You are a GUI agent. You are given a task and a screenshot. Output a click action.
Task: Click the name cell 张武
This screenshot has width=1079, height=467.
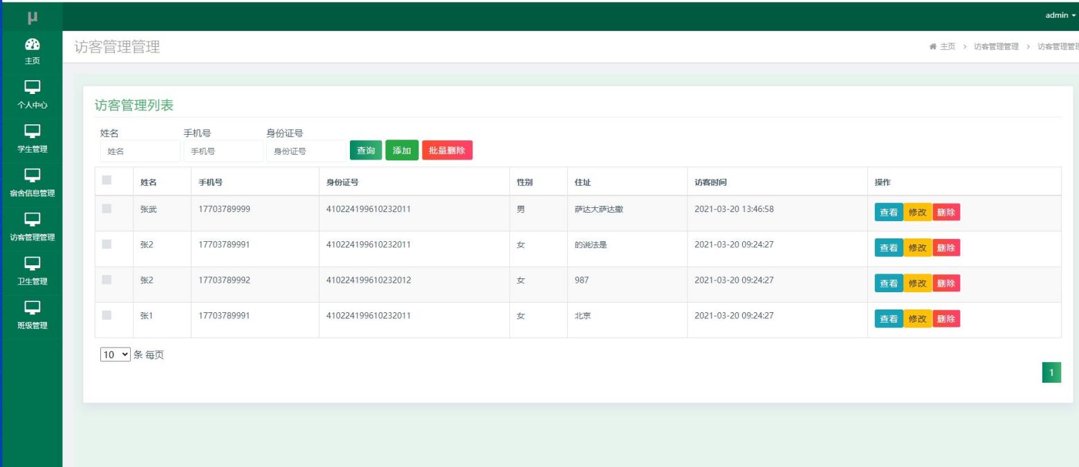click(149, 209)
